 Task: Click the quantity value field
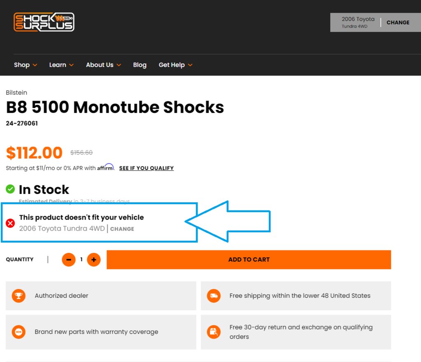(x=81, y=259)
